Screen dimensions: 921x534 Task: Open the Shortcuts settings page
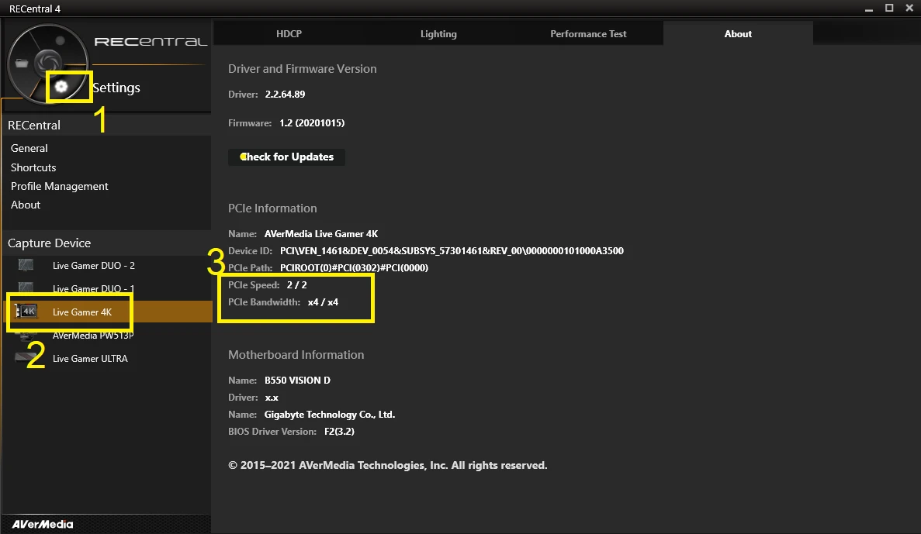tap(33, 167)
